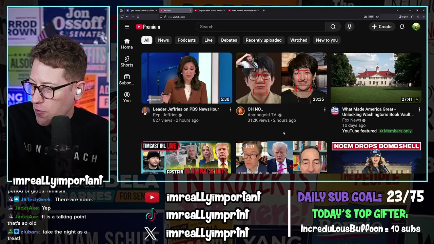
Task: Play the PBS NewsHour video thumbnail
Action: click(x=187, y=78)
